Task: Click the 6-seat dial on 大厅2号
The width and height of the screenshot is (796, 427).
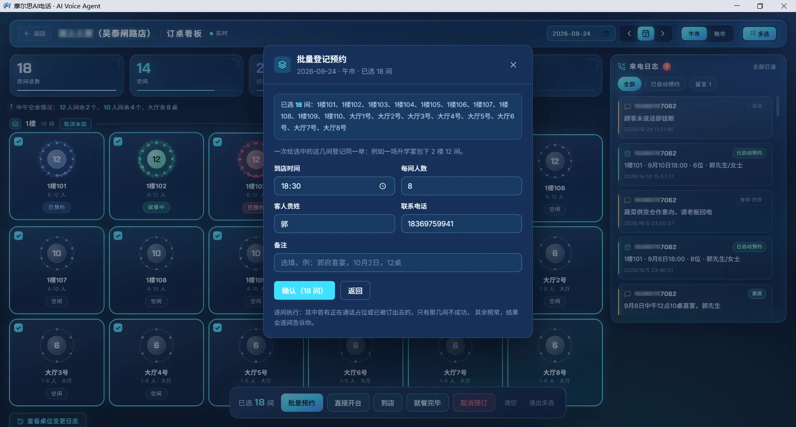Action: click(555, 253)
